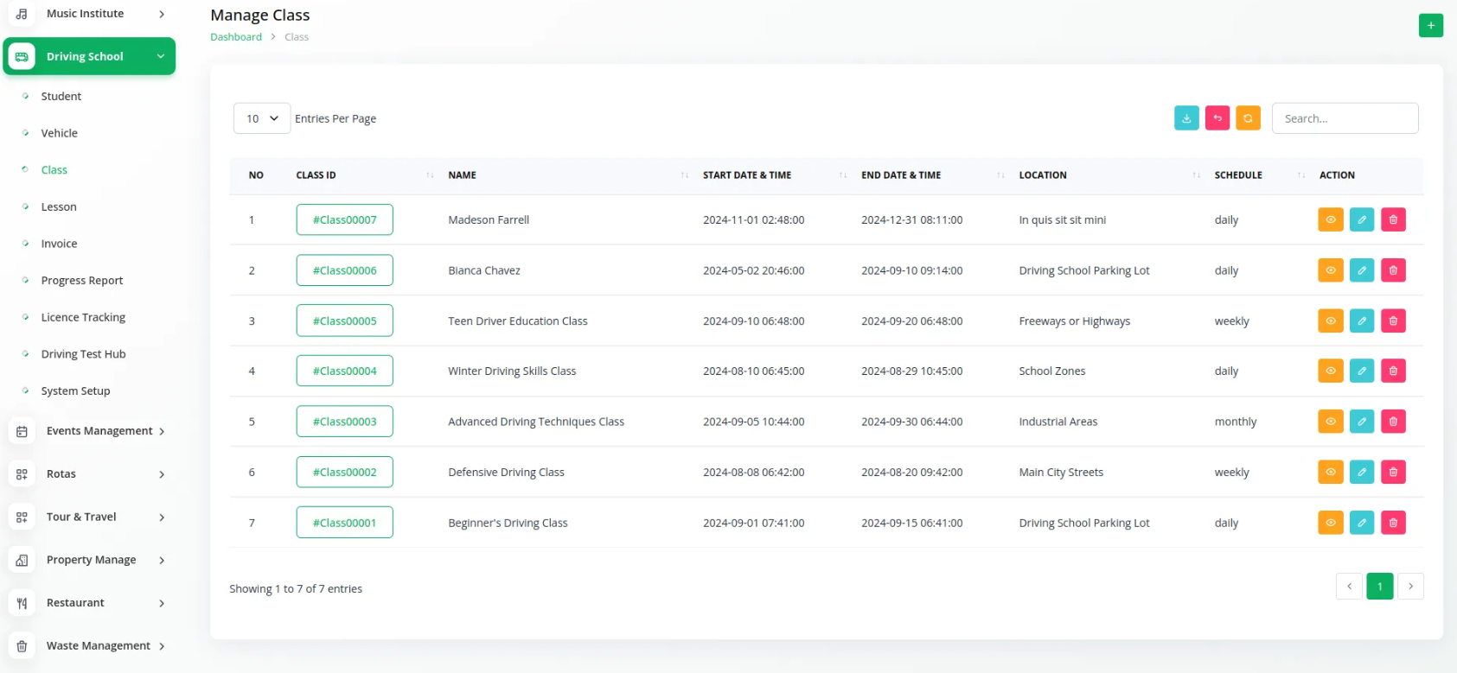Click the Music Institute note icon
Viewport: 1457px width, 673px height.
tap(22, 14)
